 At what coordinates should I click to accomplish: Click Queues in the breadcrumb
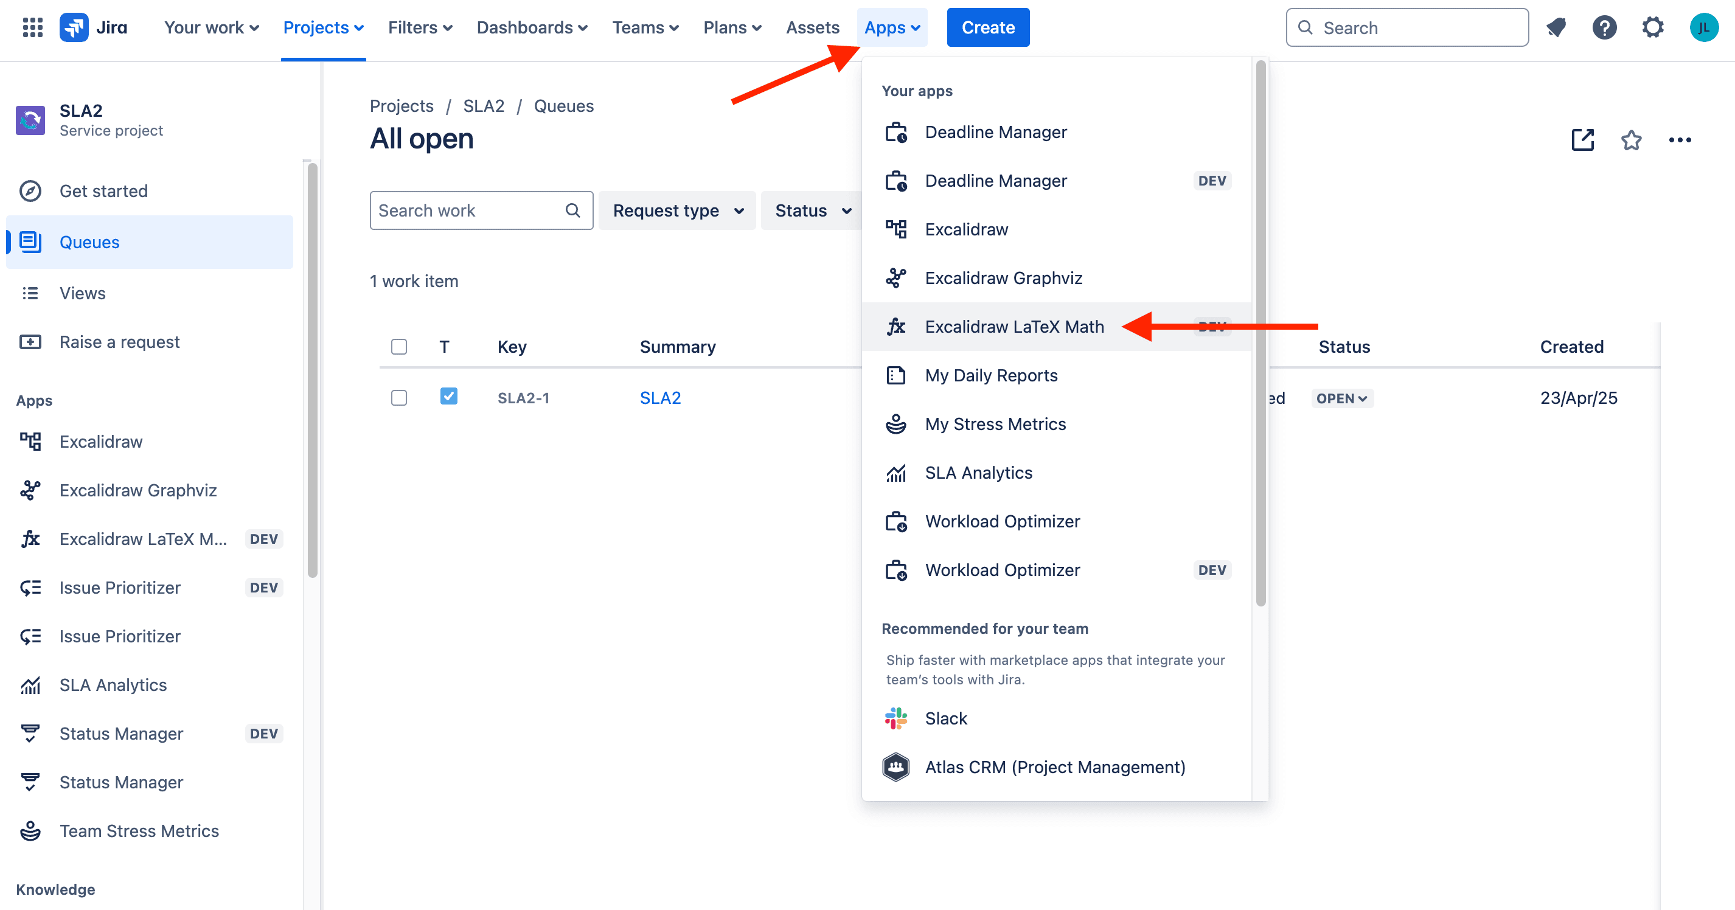[564, 106]
